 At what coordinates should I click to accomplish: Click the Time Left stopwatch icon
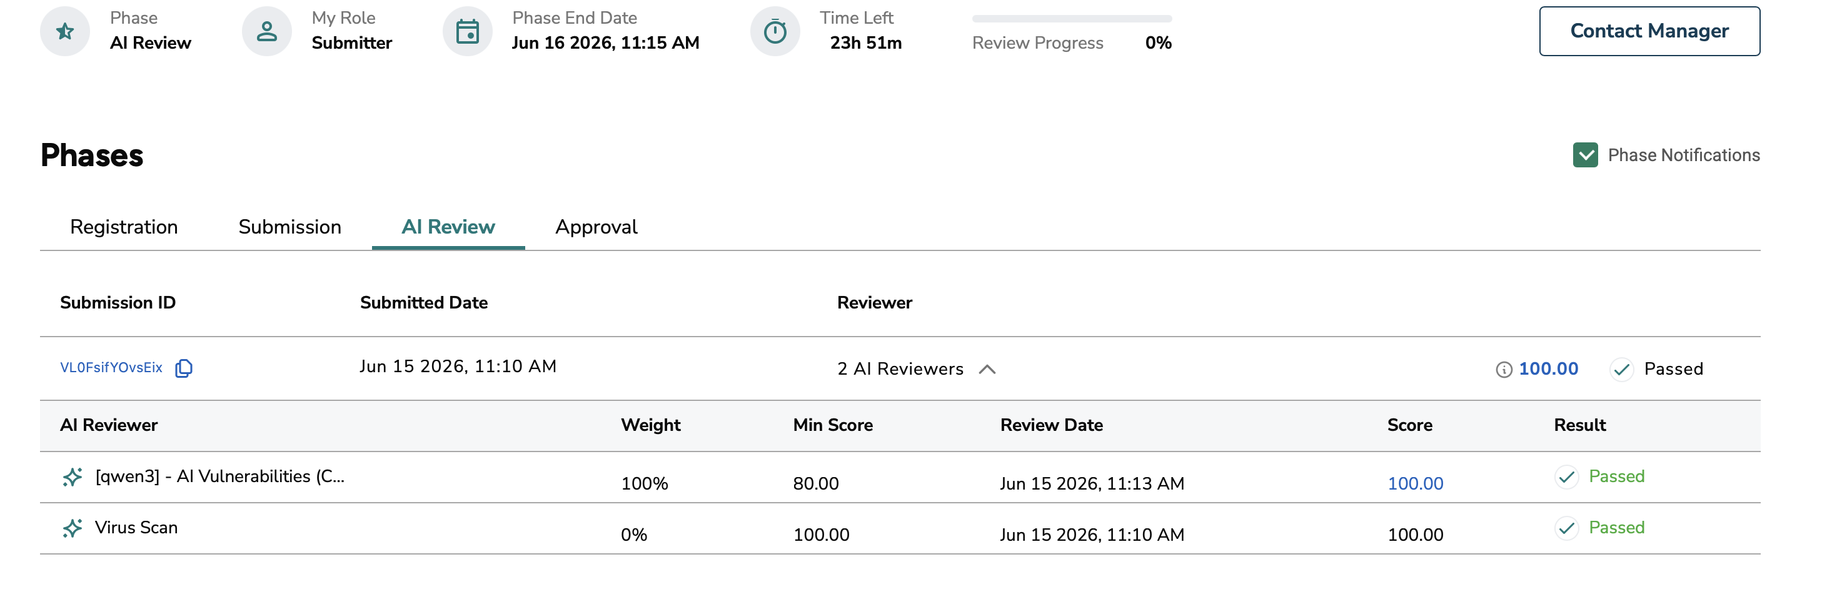coord(775,31)
